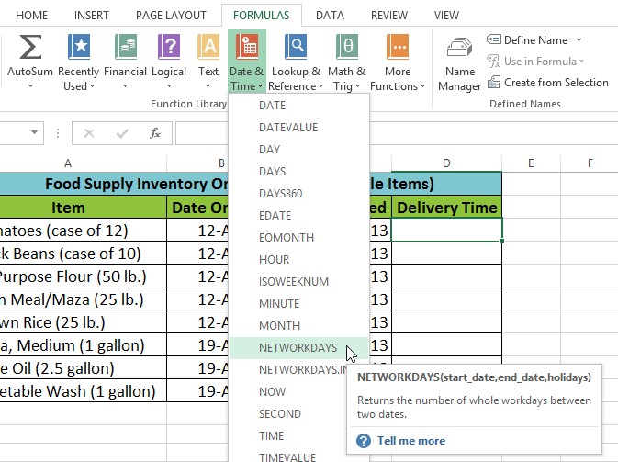Viewport: 618px width, 462px height.
Task: Choose ISOWEEKNUM from the list
Action: (x=298, y=282)
